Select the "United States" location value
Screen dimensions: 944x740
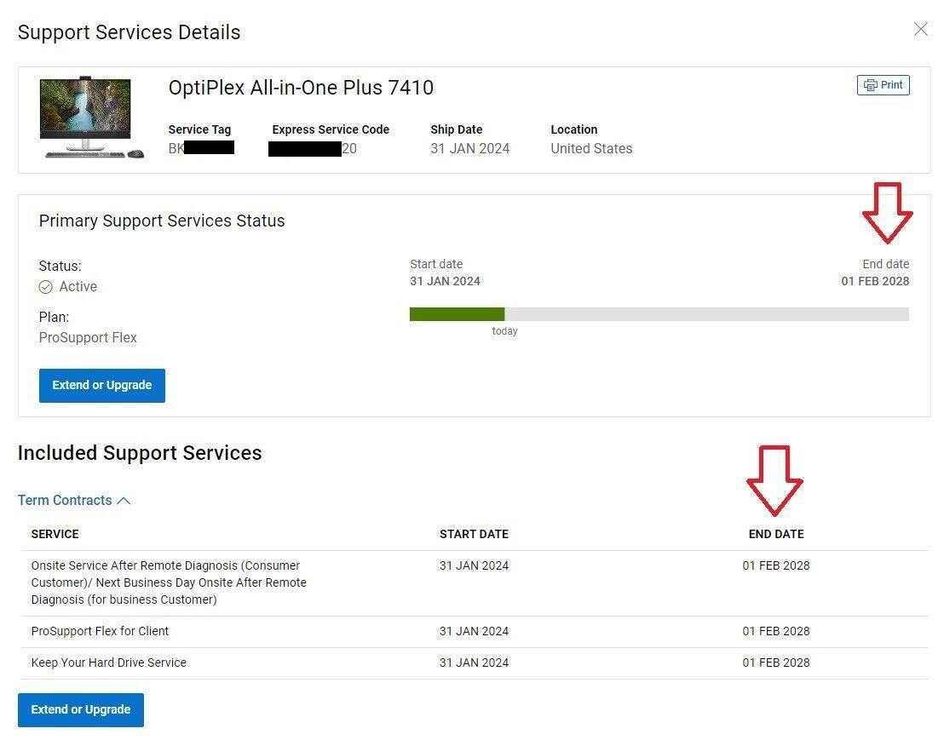pyautogui.click(x=591, y=149)
